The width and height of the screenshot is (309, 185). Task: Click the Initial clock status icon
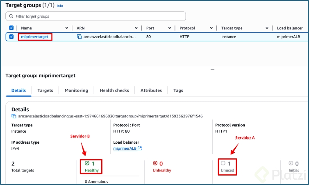tap(291, 163)
